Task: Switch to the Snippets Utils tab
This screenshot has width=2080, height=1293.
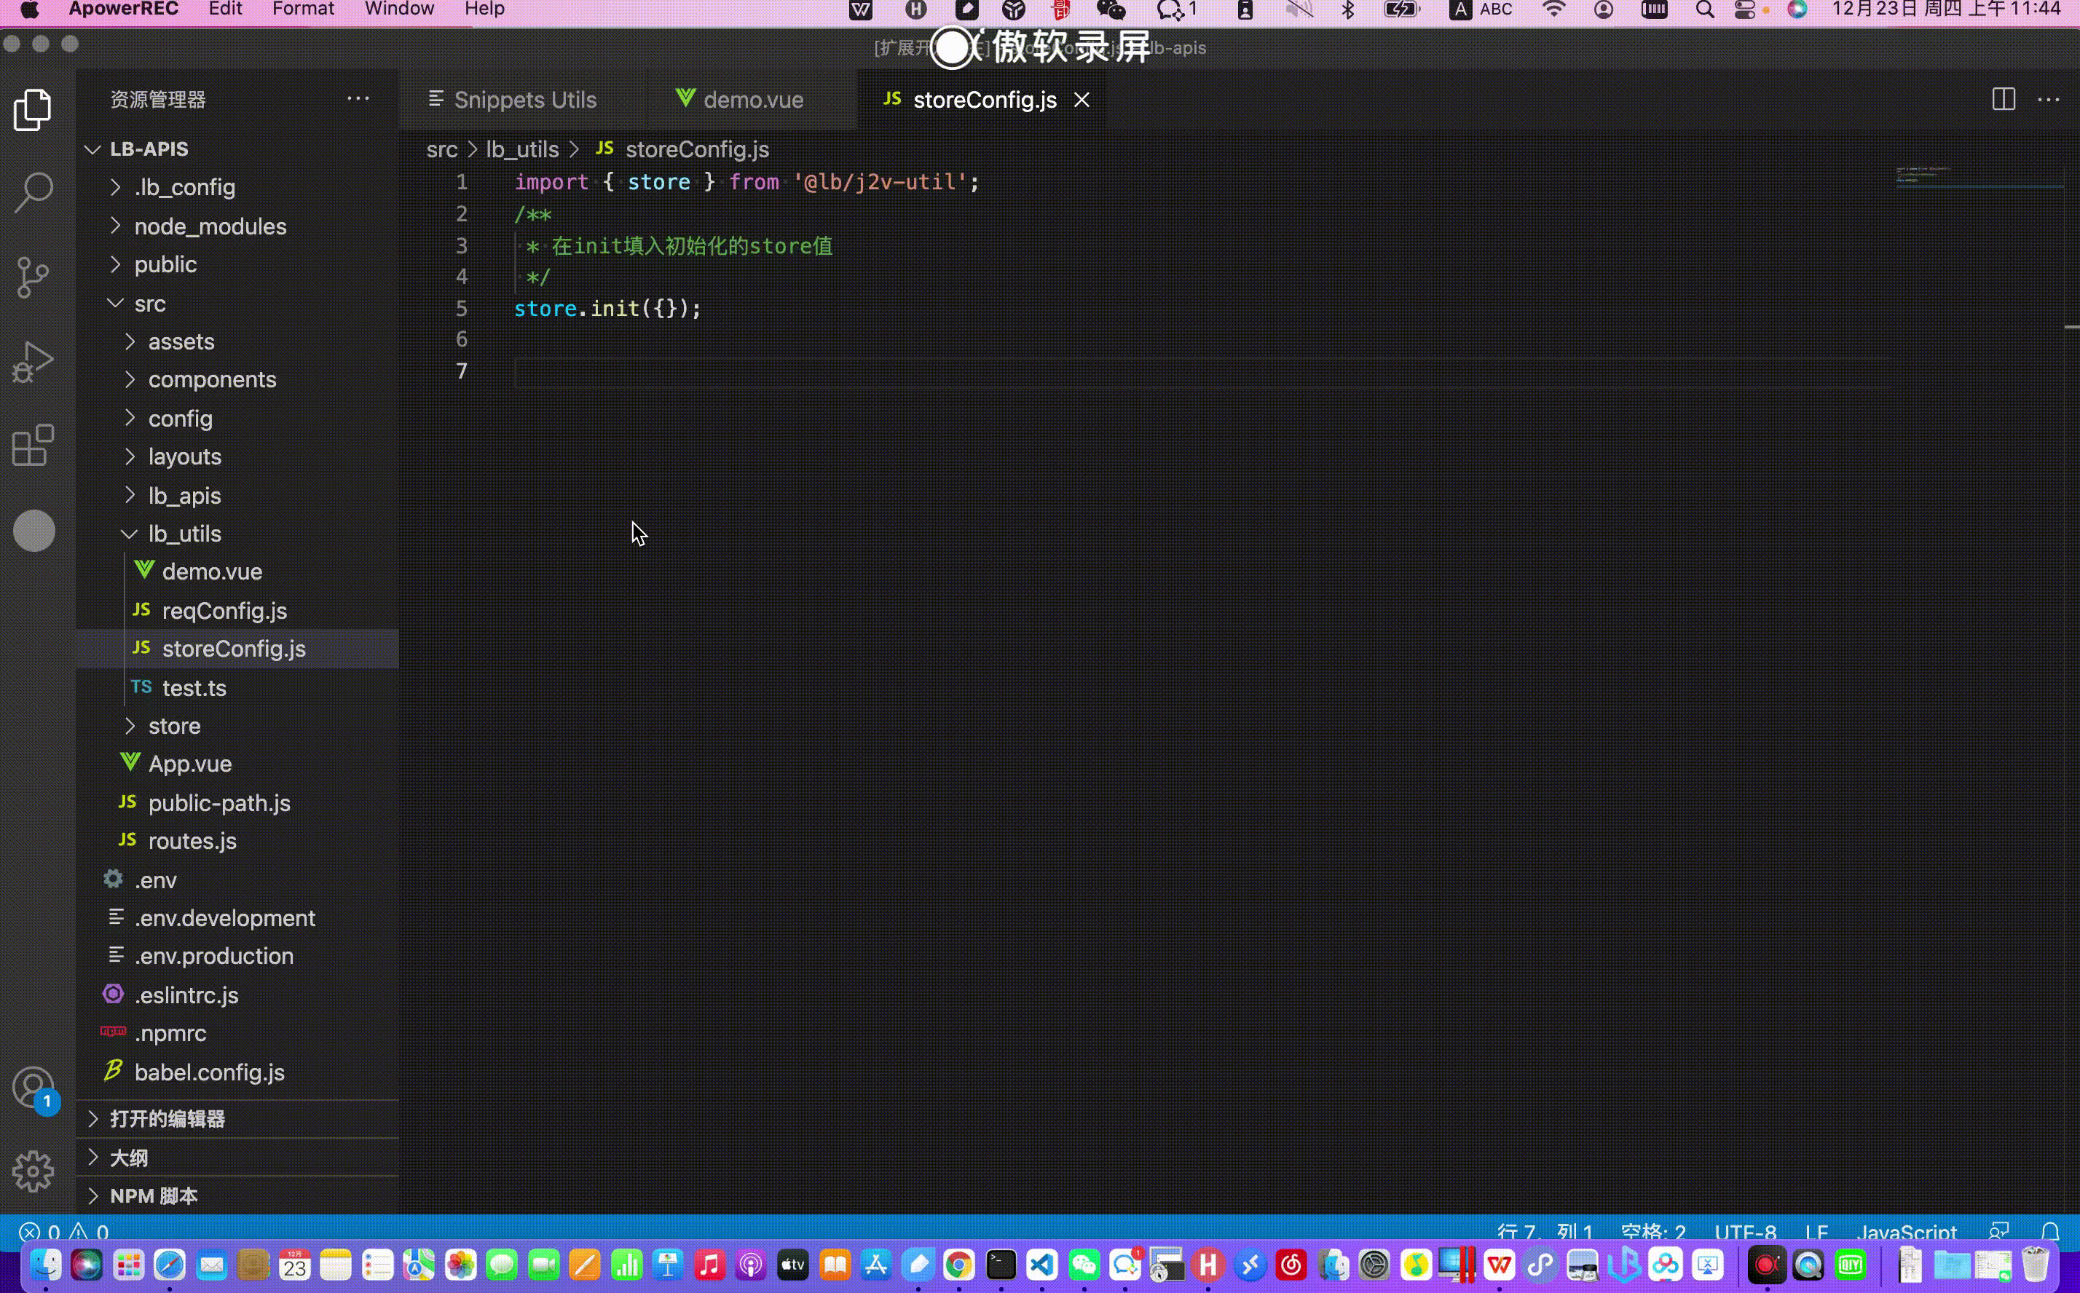Action: pyautogui.click(x=524, y=100)
